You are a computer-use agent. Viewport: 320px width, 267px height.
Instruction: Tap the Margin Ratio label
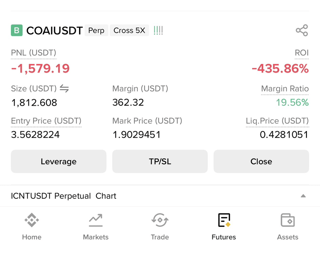click(x=285, y=89)
